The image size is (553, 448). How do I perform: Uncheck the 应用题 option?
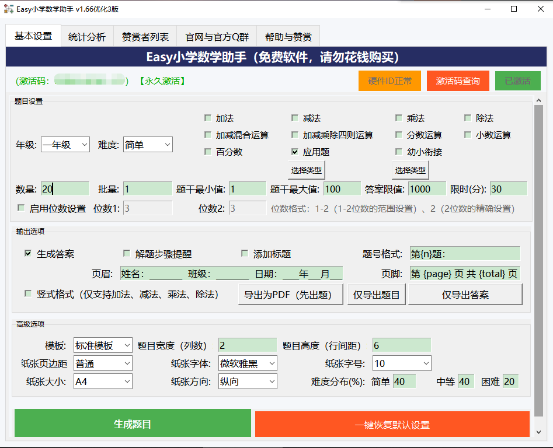[x=295, y=152]
